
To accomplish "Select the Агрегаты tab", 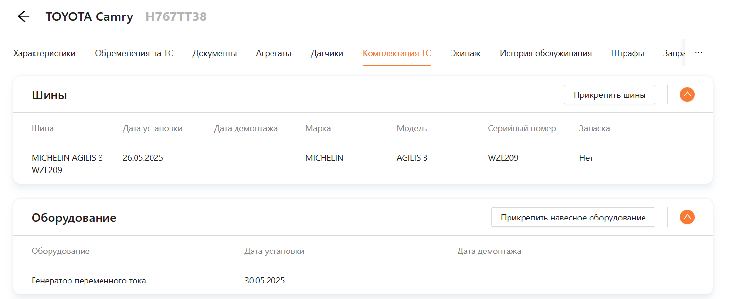I will click(x=273, y=53).
